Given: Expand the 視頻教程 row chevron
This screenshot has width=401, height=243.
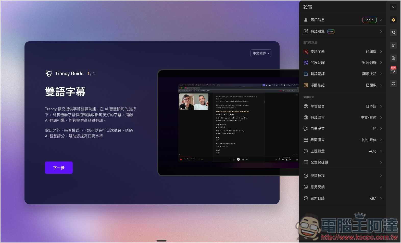Looking at the screenshot, I should [x=381, y=176].
